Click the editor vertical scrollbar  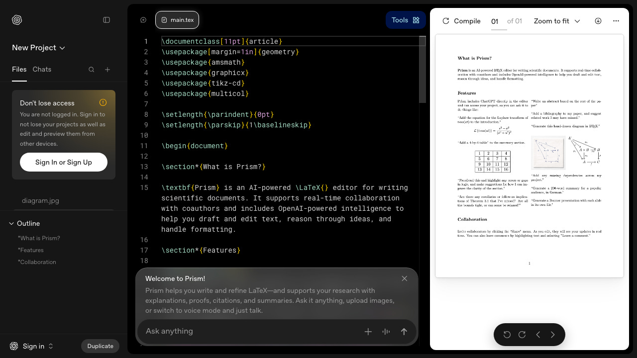[423, 70]
